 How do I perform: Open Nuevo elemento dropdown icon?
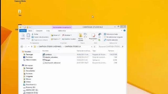[85, 34]
